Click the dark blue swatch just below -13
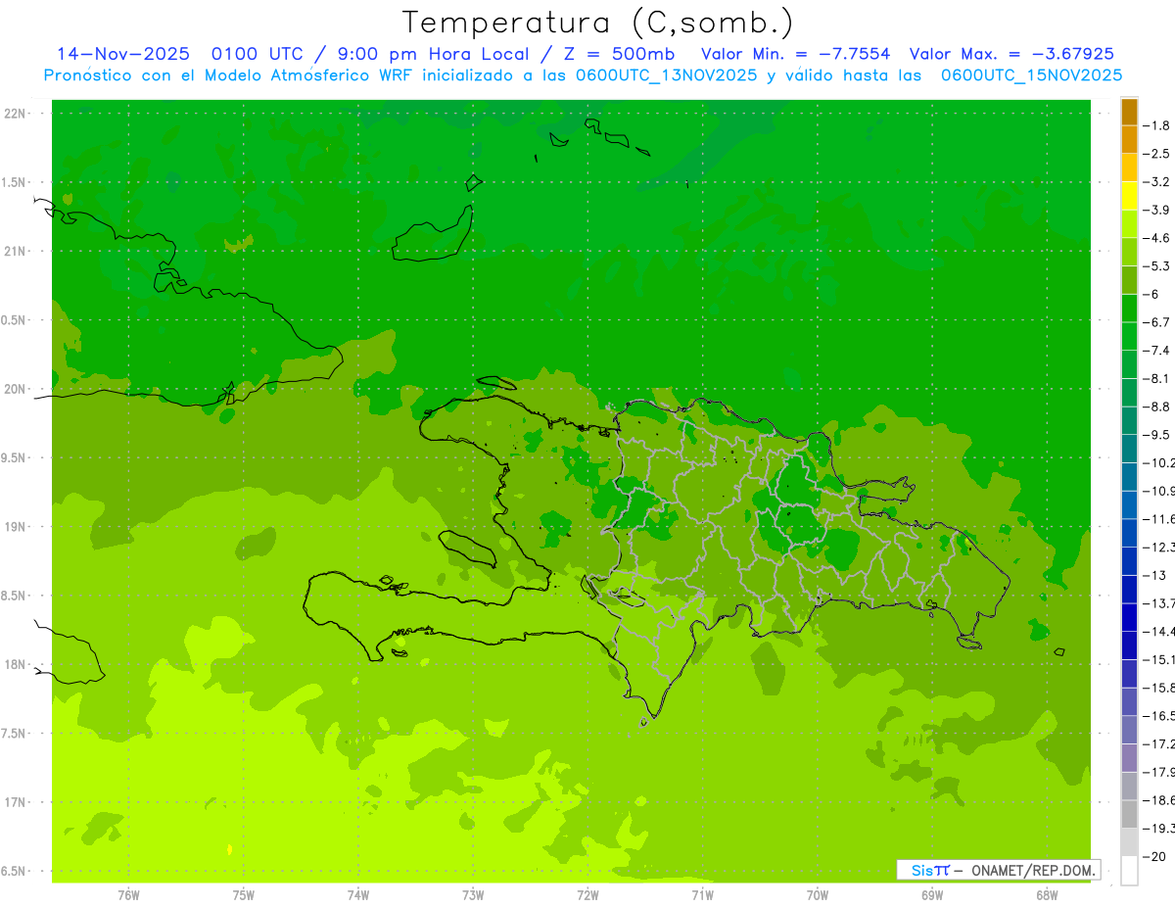 [1129, 589]
